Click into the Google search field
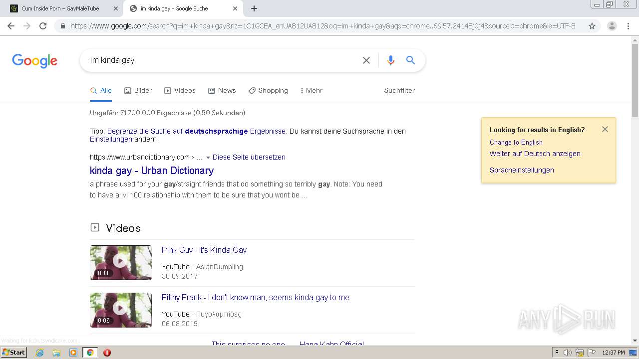Screen dimensions: 639x359 [x=222, y=60]
